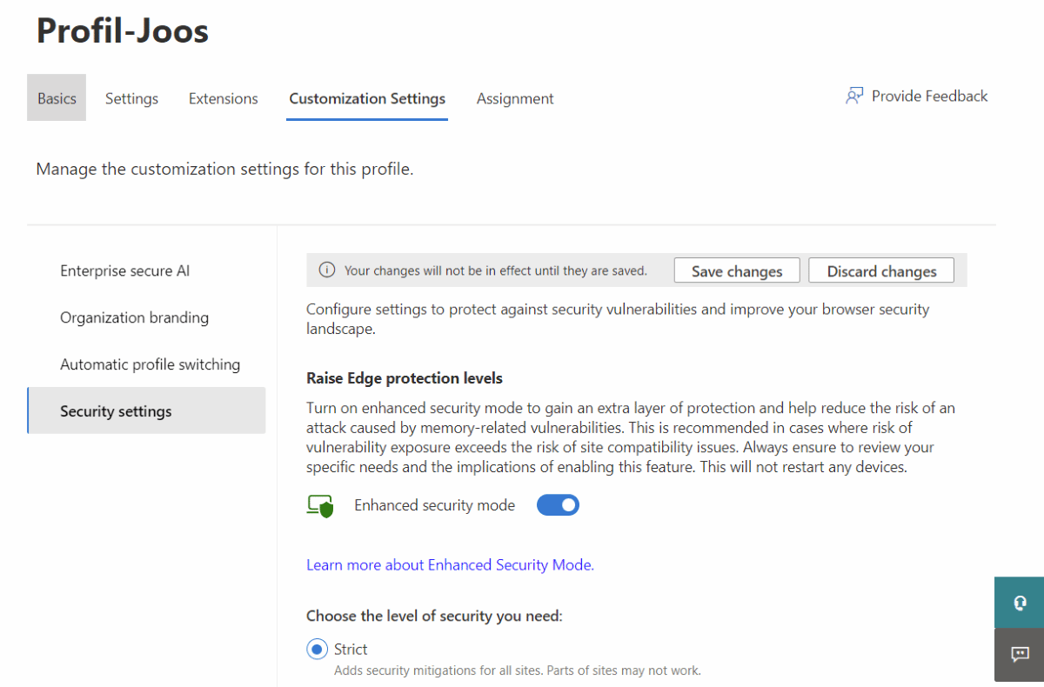
Task: Open the headset support widget
Action: pos(1019,603)
